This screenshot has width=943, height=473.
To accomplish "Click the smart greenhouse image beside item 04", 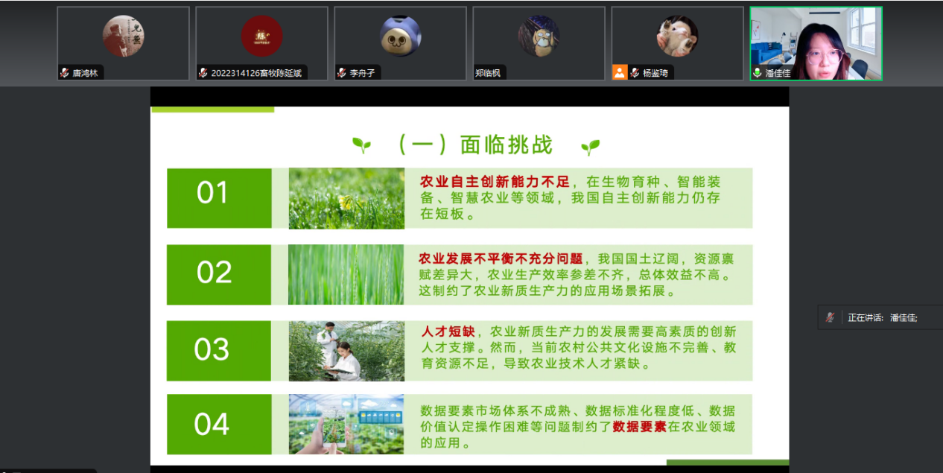I will [x=346, y=424].
